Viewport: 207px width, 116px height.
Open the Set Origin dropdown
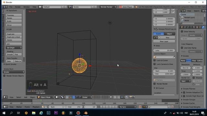pyautogui.click(x=14, y=48)
